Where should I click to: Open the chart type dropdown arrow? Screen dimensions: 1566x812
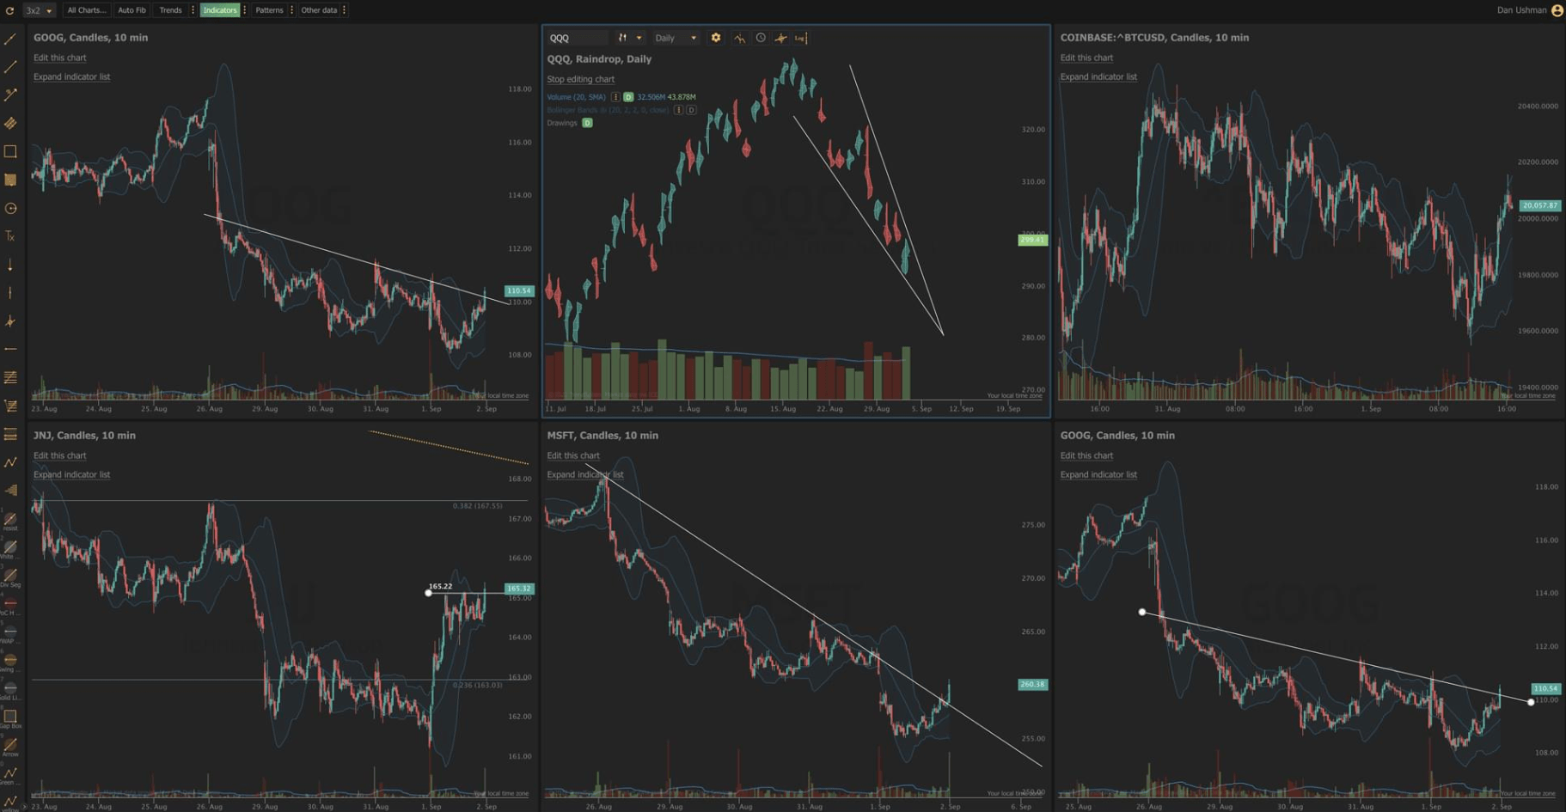639,38
